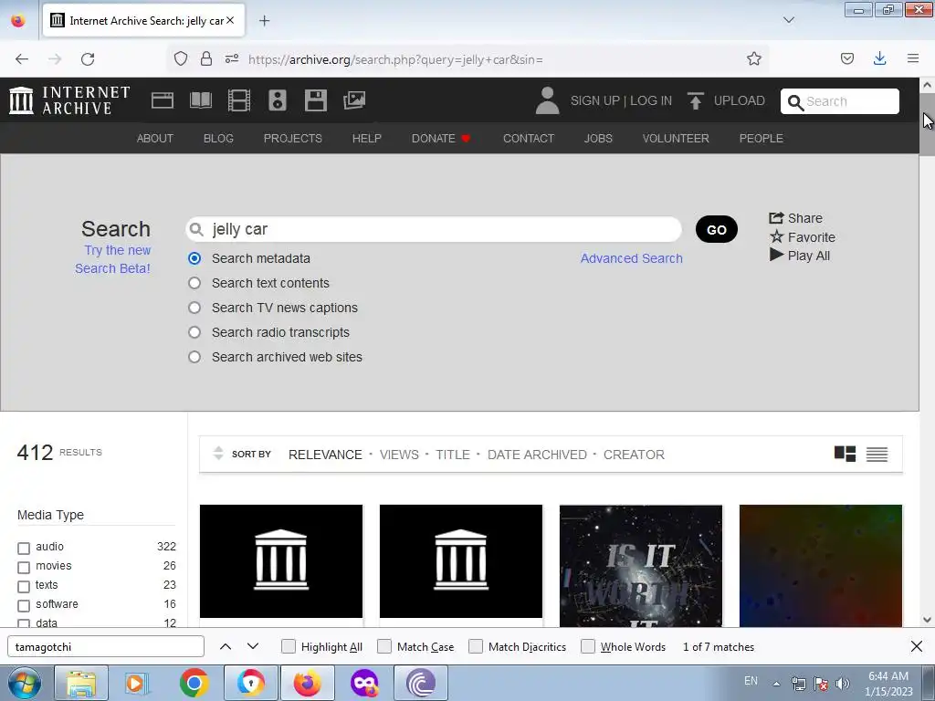
Task: Enable Match Case in find bar
Action: [384, 646]
